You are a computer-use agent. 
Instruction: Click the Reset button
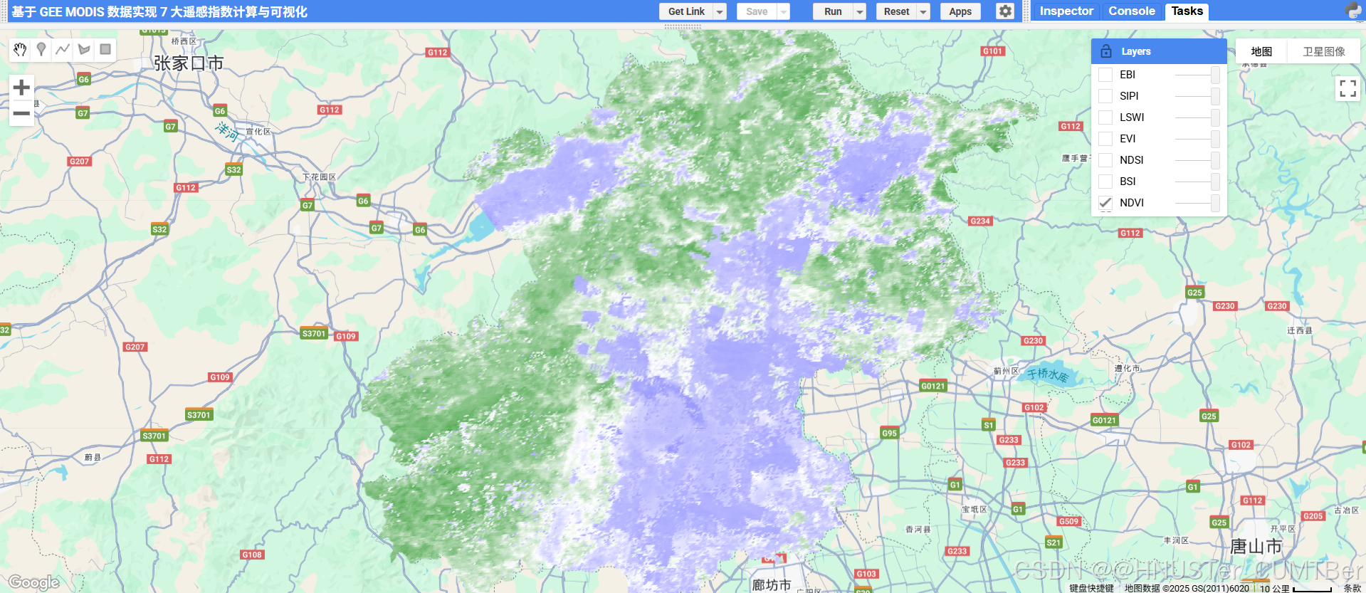(896, 11)
